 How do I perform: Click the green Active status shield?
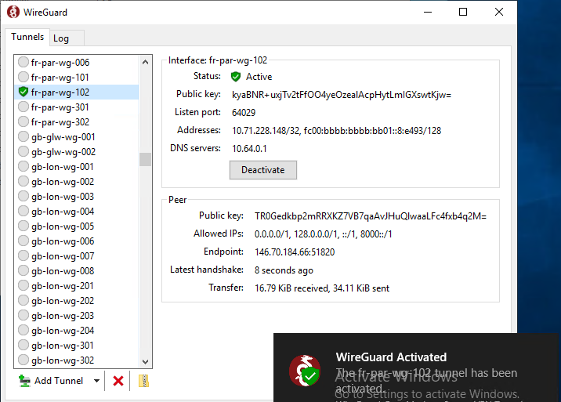(x=236, y=77)
